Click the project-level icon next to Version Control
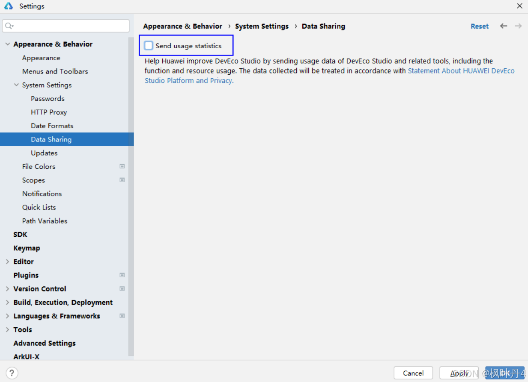 tap(122, 289)
